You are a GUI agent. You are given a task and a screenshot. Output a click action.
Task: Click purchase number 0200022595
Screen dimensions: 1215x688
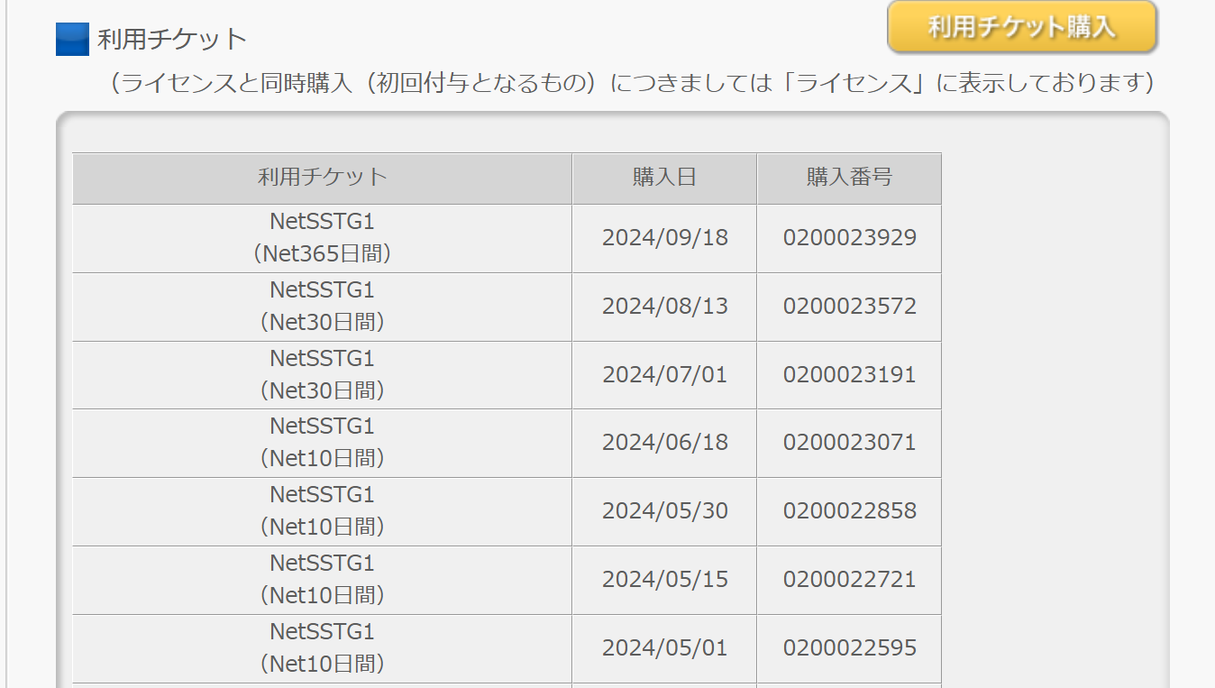(849, 648)
